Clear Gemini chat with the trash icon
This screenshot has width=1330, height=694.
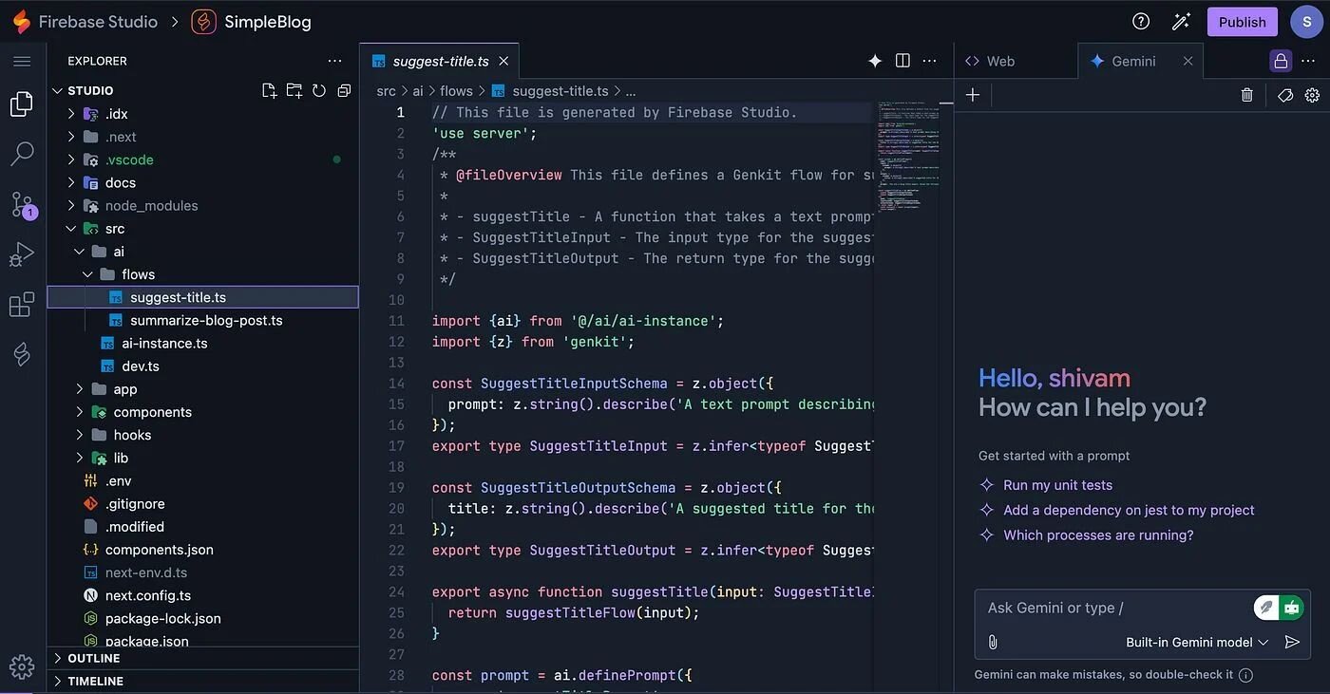click(x=1246, y=94)
